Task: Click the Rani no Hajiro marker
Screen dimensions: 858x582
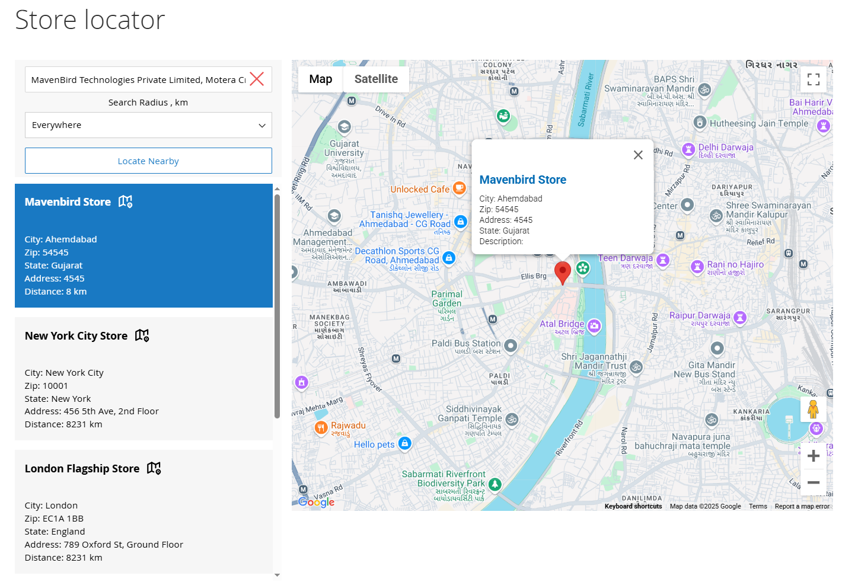Action: [x=697, y=267]
